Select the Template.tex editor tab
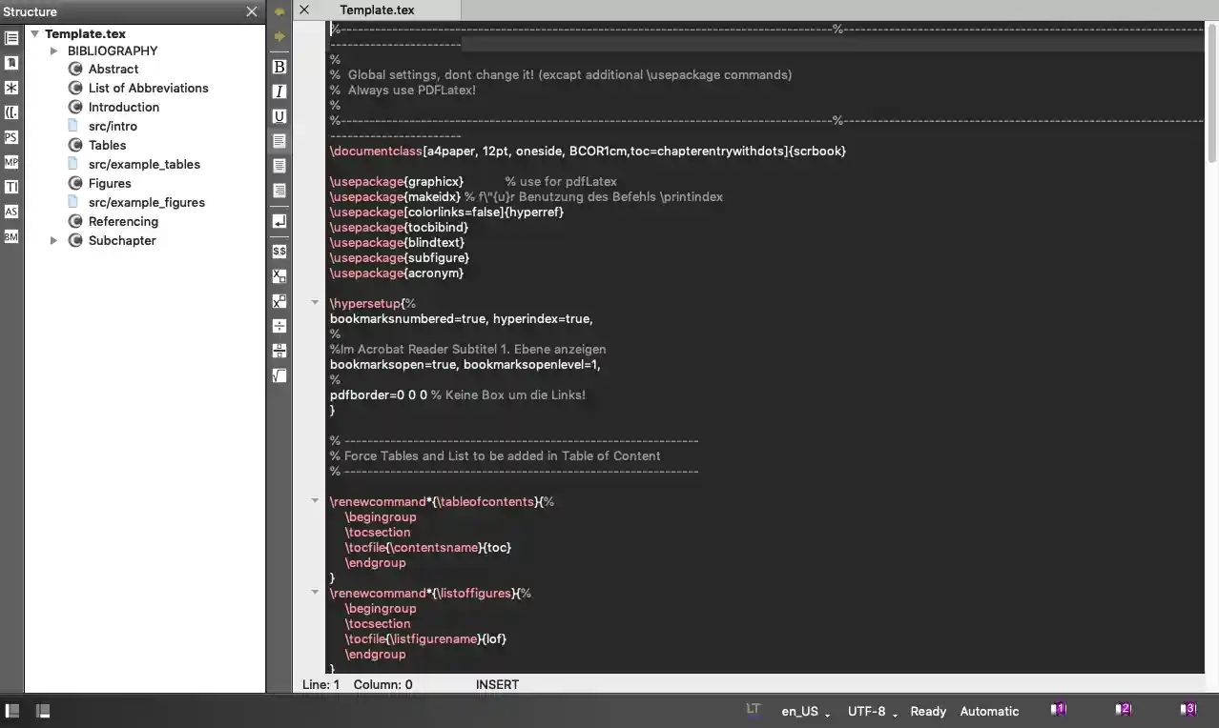Screen dimensions: 1219x728 point(377,10)
